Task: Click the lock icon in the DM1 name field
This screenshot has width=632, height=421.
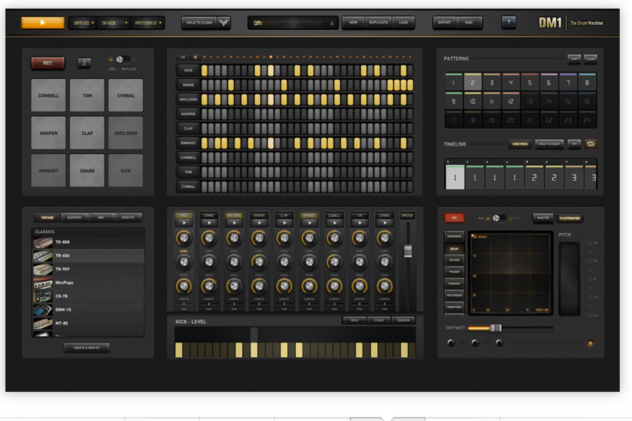Action: [x=331, y=23]
